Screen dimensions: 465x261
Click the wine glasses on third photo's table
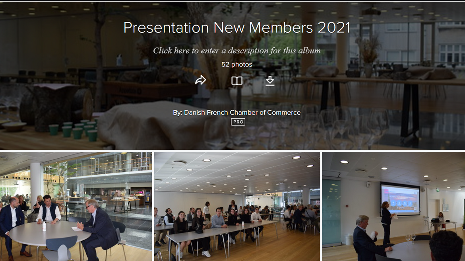pos(411,239)
